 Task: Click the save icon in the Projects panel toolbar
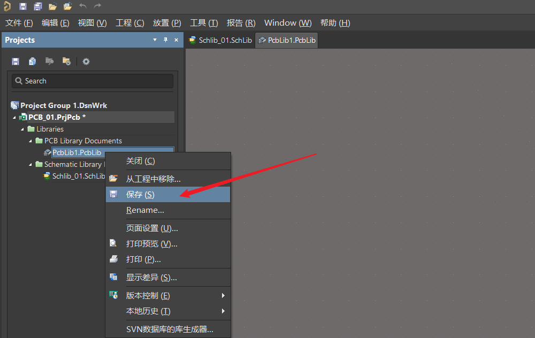[x=16, y=62]
